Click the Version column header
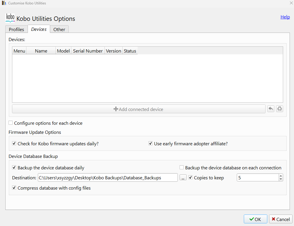Image resolution: width=294 pixels, height=226 pixels. coord(114,51)
